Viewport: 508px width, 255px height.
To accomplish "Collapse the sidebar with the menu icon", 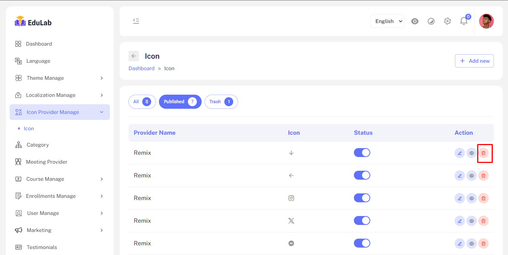I will point(136,21).
